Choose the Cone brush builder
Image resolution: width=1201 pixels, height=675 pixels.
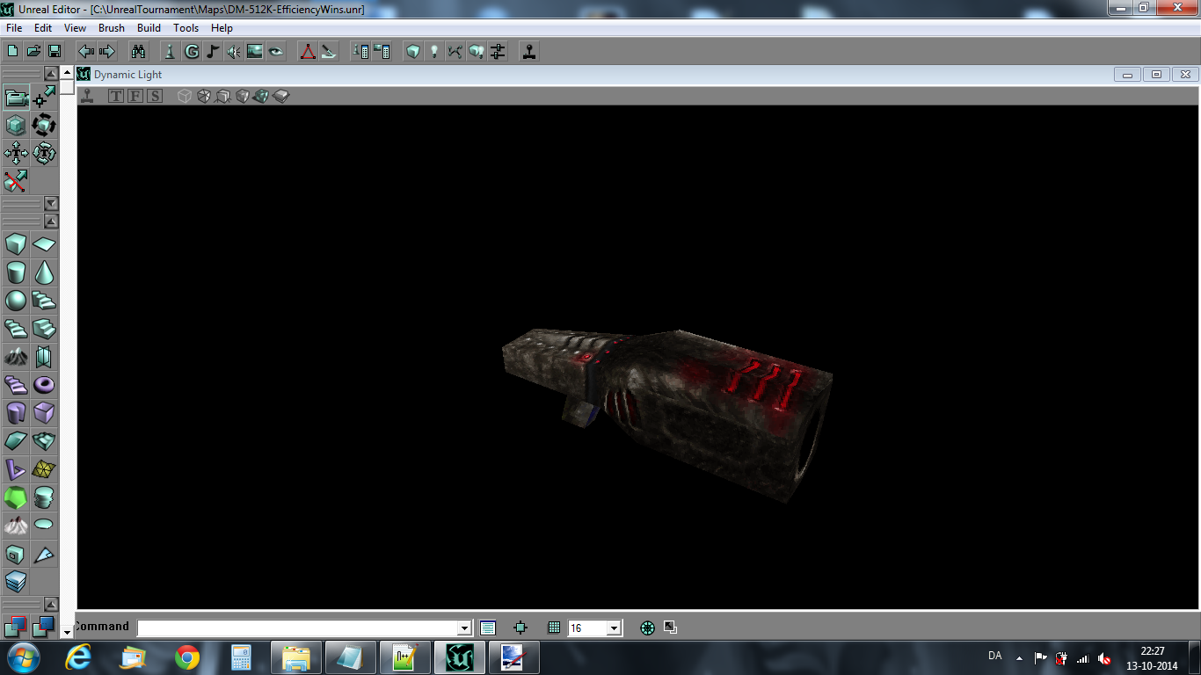click(44, 272)
